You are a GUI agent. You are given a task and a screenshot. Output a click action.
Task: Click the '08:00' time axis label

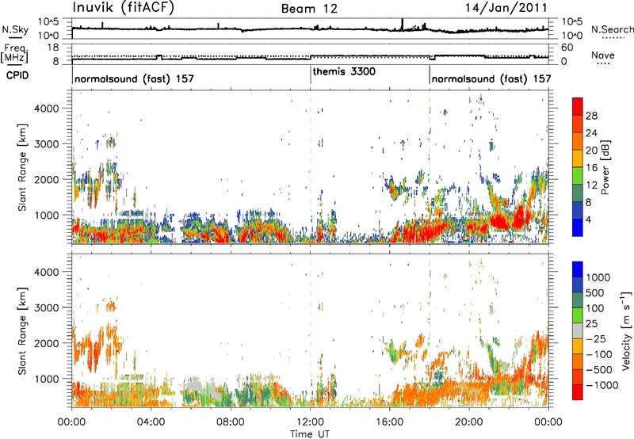click(231, 422)
